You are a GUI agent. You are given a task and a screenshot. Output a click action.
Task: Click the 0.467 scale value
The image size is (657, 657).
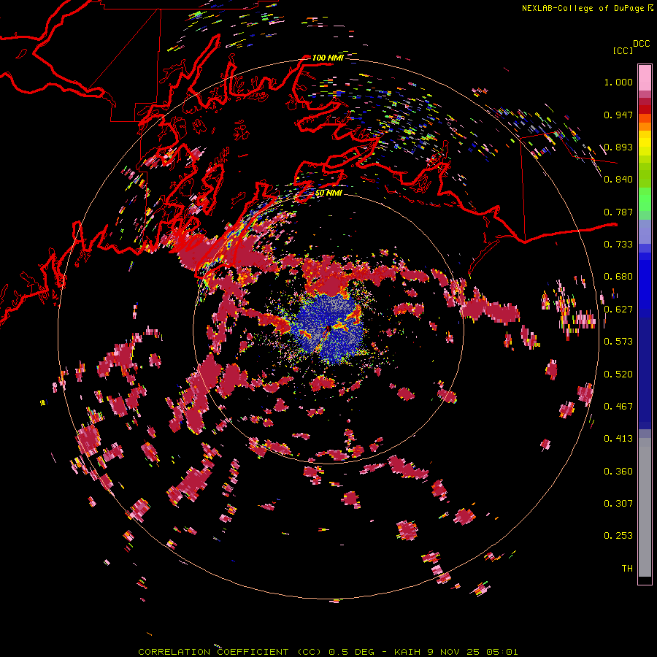click(x=618, y=407)
